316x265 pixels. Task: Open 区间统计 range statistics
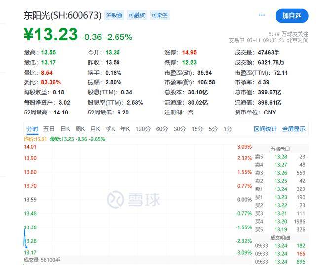click(x=265, y=129)
